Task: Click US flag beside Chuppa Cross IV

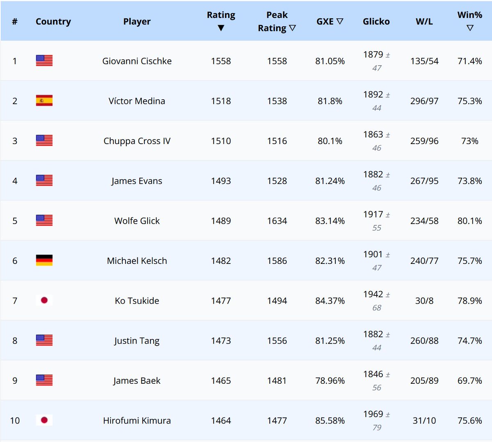Action: [x=44, y=141]
